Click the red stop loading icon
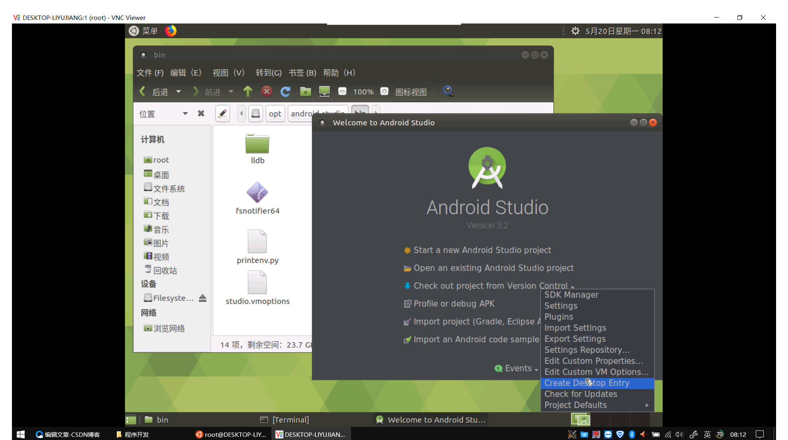The image size is (788, 440). pyautogui.click(x=267, y=92)
